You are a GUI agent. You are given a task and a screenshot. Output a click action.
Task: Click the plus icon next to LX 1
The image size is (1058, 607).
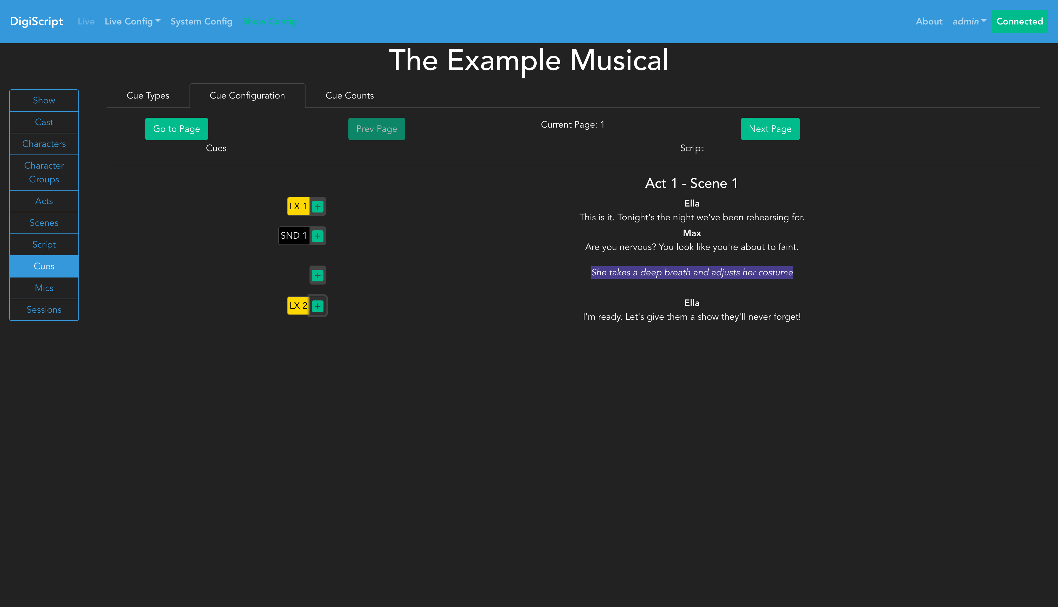pyautogui.click(x=317, y=207)
